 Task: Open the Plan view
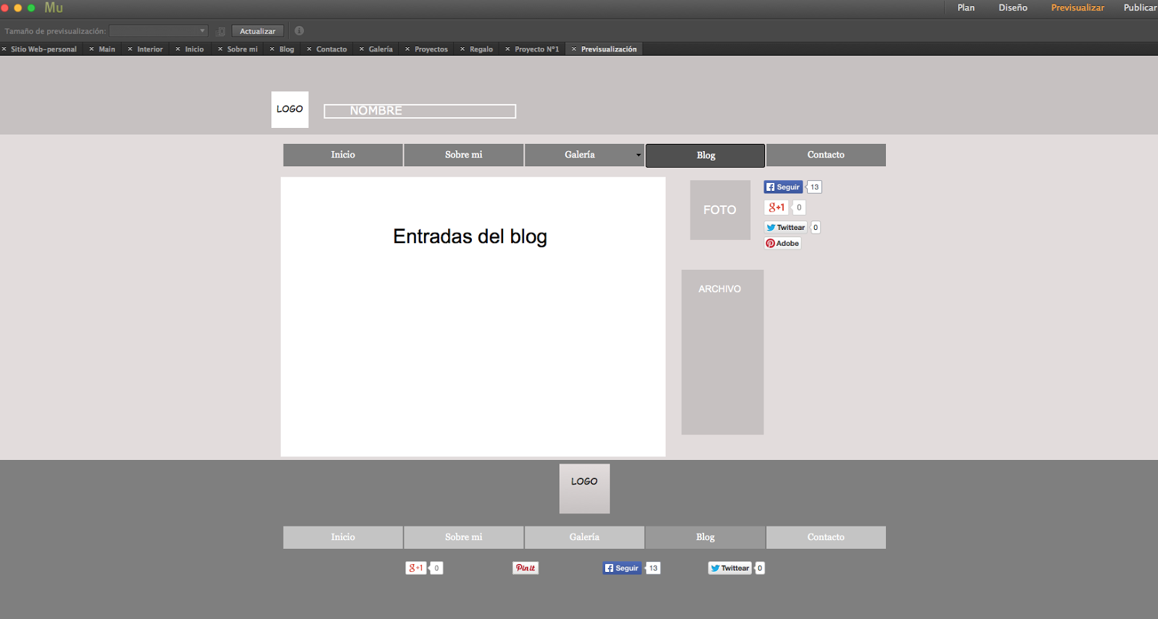tap(966, 8)
